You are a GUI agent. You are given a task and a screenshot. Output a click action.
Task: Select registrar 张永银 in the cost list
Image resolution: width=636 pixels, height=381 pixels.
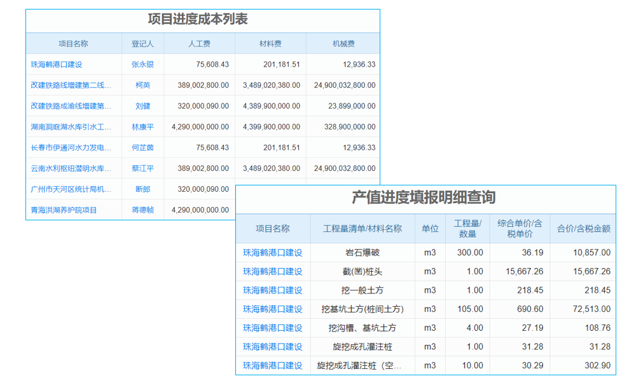142,64
